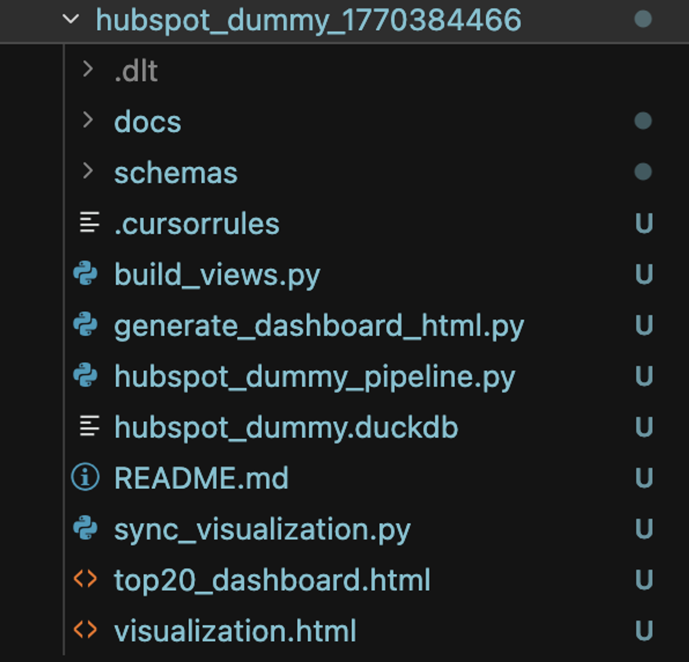Viewport: 689px width, 662px height.
Task: Open hubspot_dummy_pipeline.py
Action: (315, 378)
